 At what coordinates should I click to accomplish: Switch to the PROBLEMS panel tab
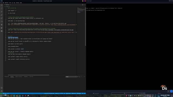[6, 77]
